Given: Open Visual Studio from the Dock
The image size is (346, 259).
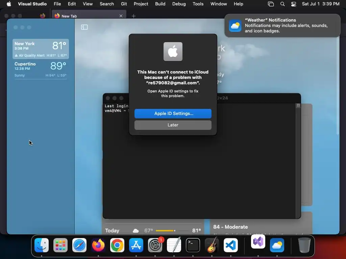Looking at the screenshot, I should 258,241.
